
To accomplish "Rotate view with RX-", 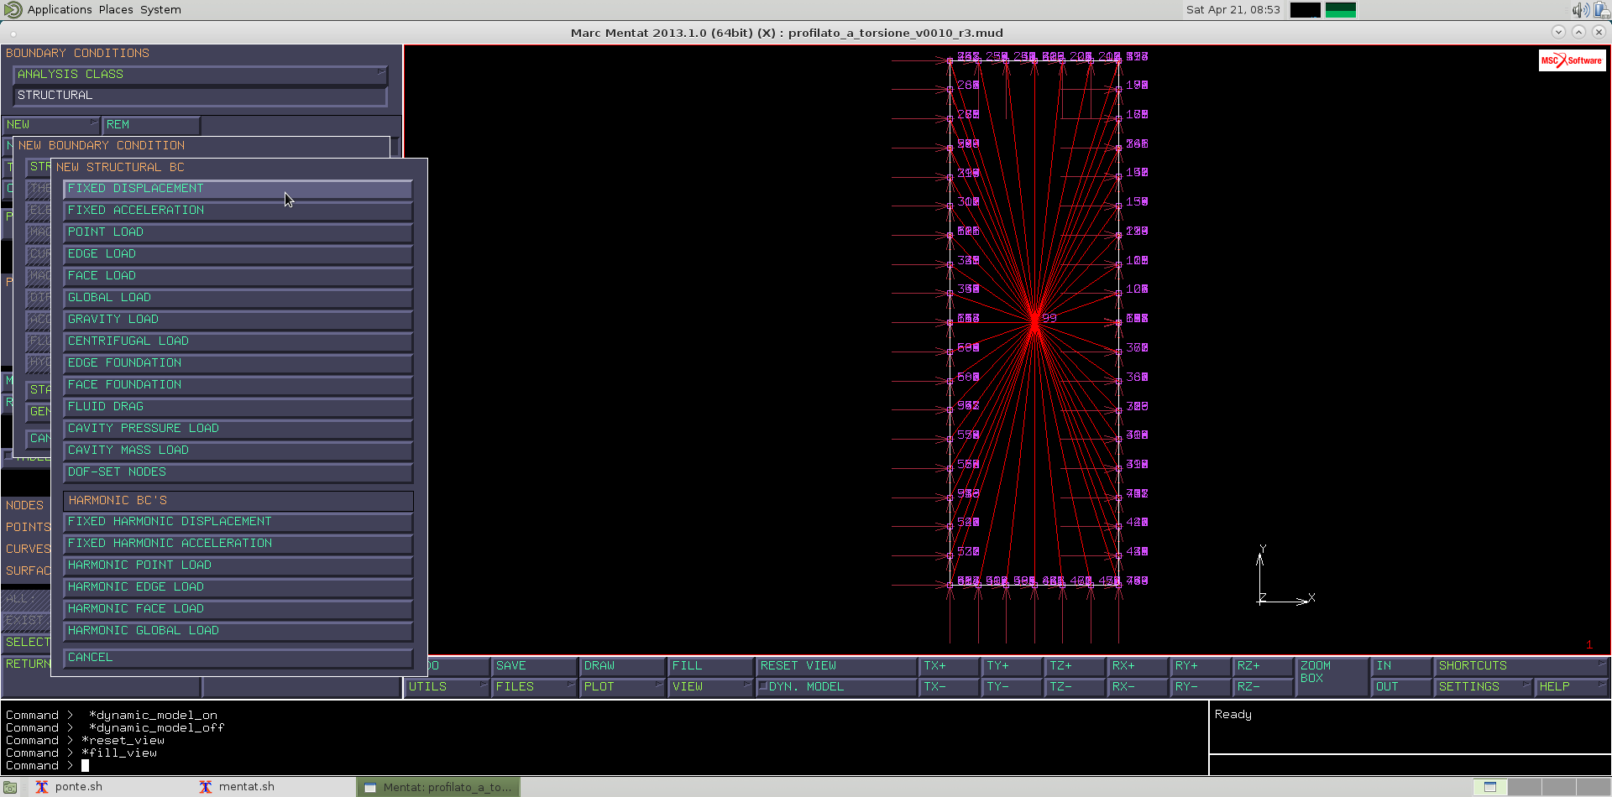I will coord(1138,687).
